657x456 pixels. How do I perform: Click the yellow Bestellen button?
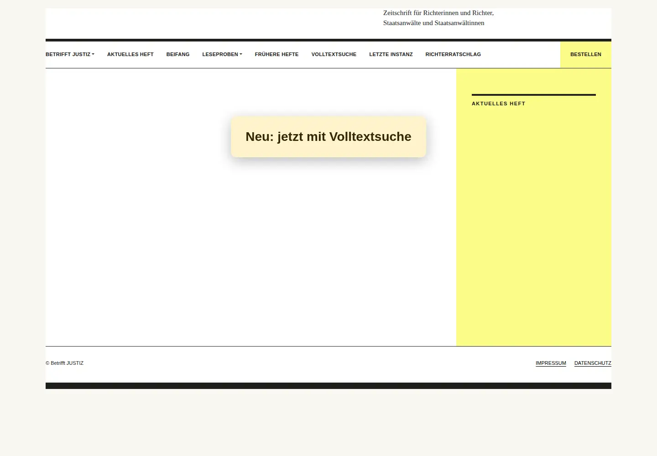(586, 54)
